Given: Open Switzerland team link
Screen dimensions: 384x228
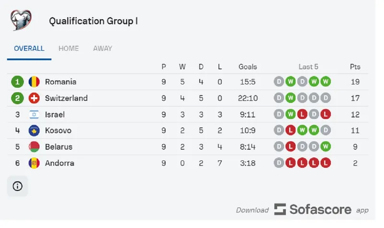Looking at the screenshot, I should pos(66,98).
